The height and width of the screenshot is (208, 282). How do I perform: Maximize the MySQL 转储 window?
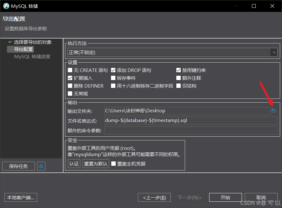point(254,6)
